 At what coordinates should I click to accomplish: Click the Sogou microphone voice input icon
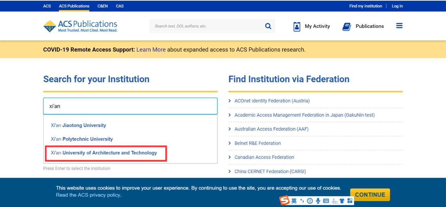pos(318,201)
